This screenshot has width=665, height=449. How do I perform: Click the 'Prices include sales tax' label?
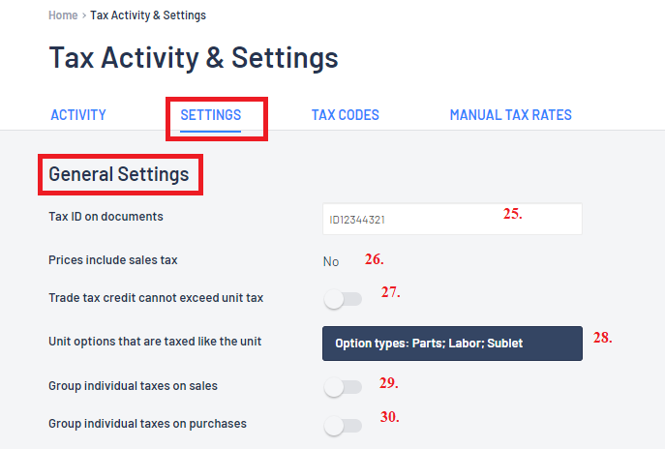(x=112, y=260)
